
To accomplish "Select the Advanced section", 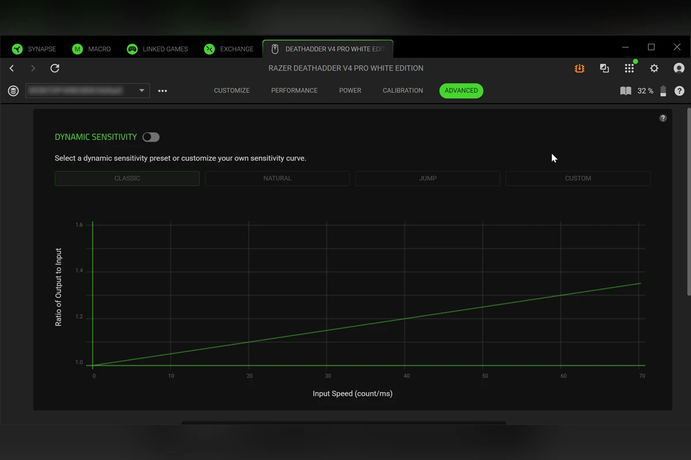I will (x=461, y=91).
